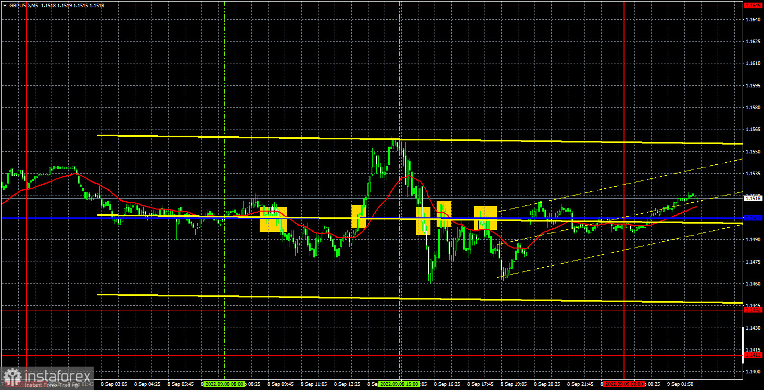Select the red 2022.09.09 00:00 time marker

(x=625, y=384)
